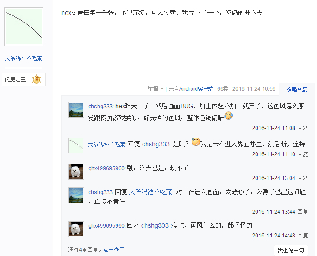Expand remaining replies via 点击查看
Viewport: 317px width, 256px height.
tap(113, 250)
